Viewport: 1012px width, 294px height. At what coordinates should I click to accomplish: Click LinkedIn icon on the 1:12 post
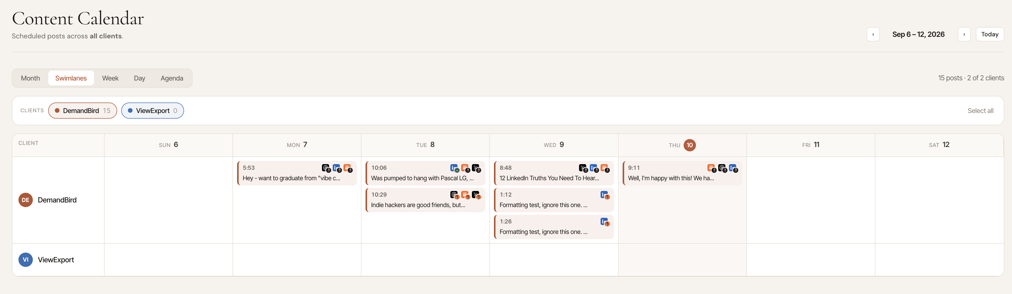coord(604,195)
